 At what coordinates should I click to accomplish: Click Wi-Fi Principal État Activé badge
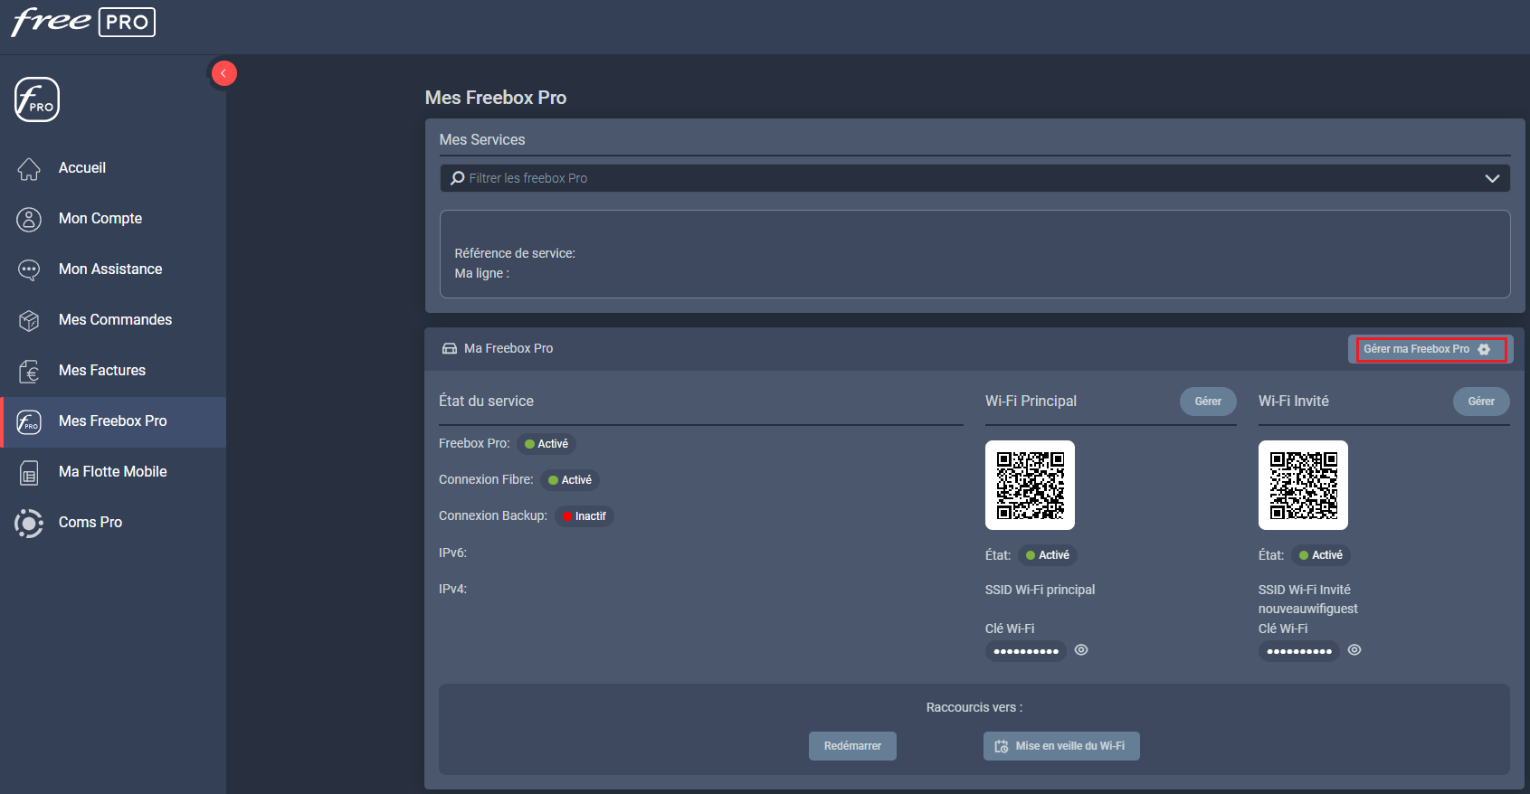click(1048, 555)
